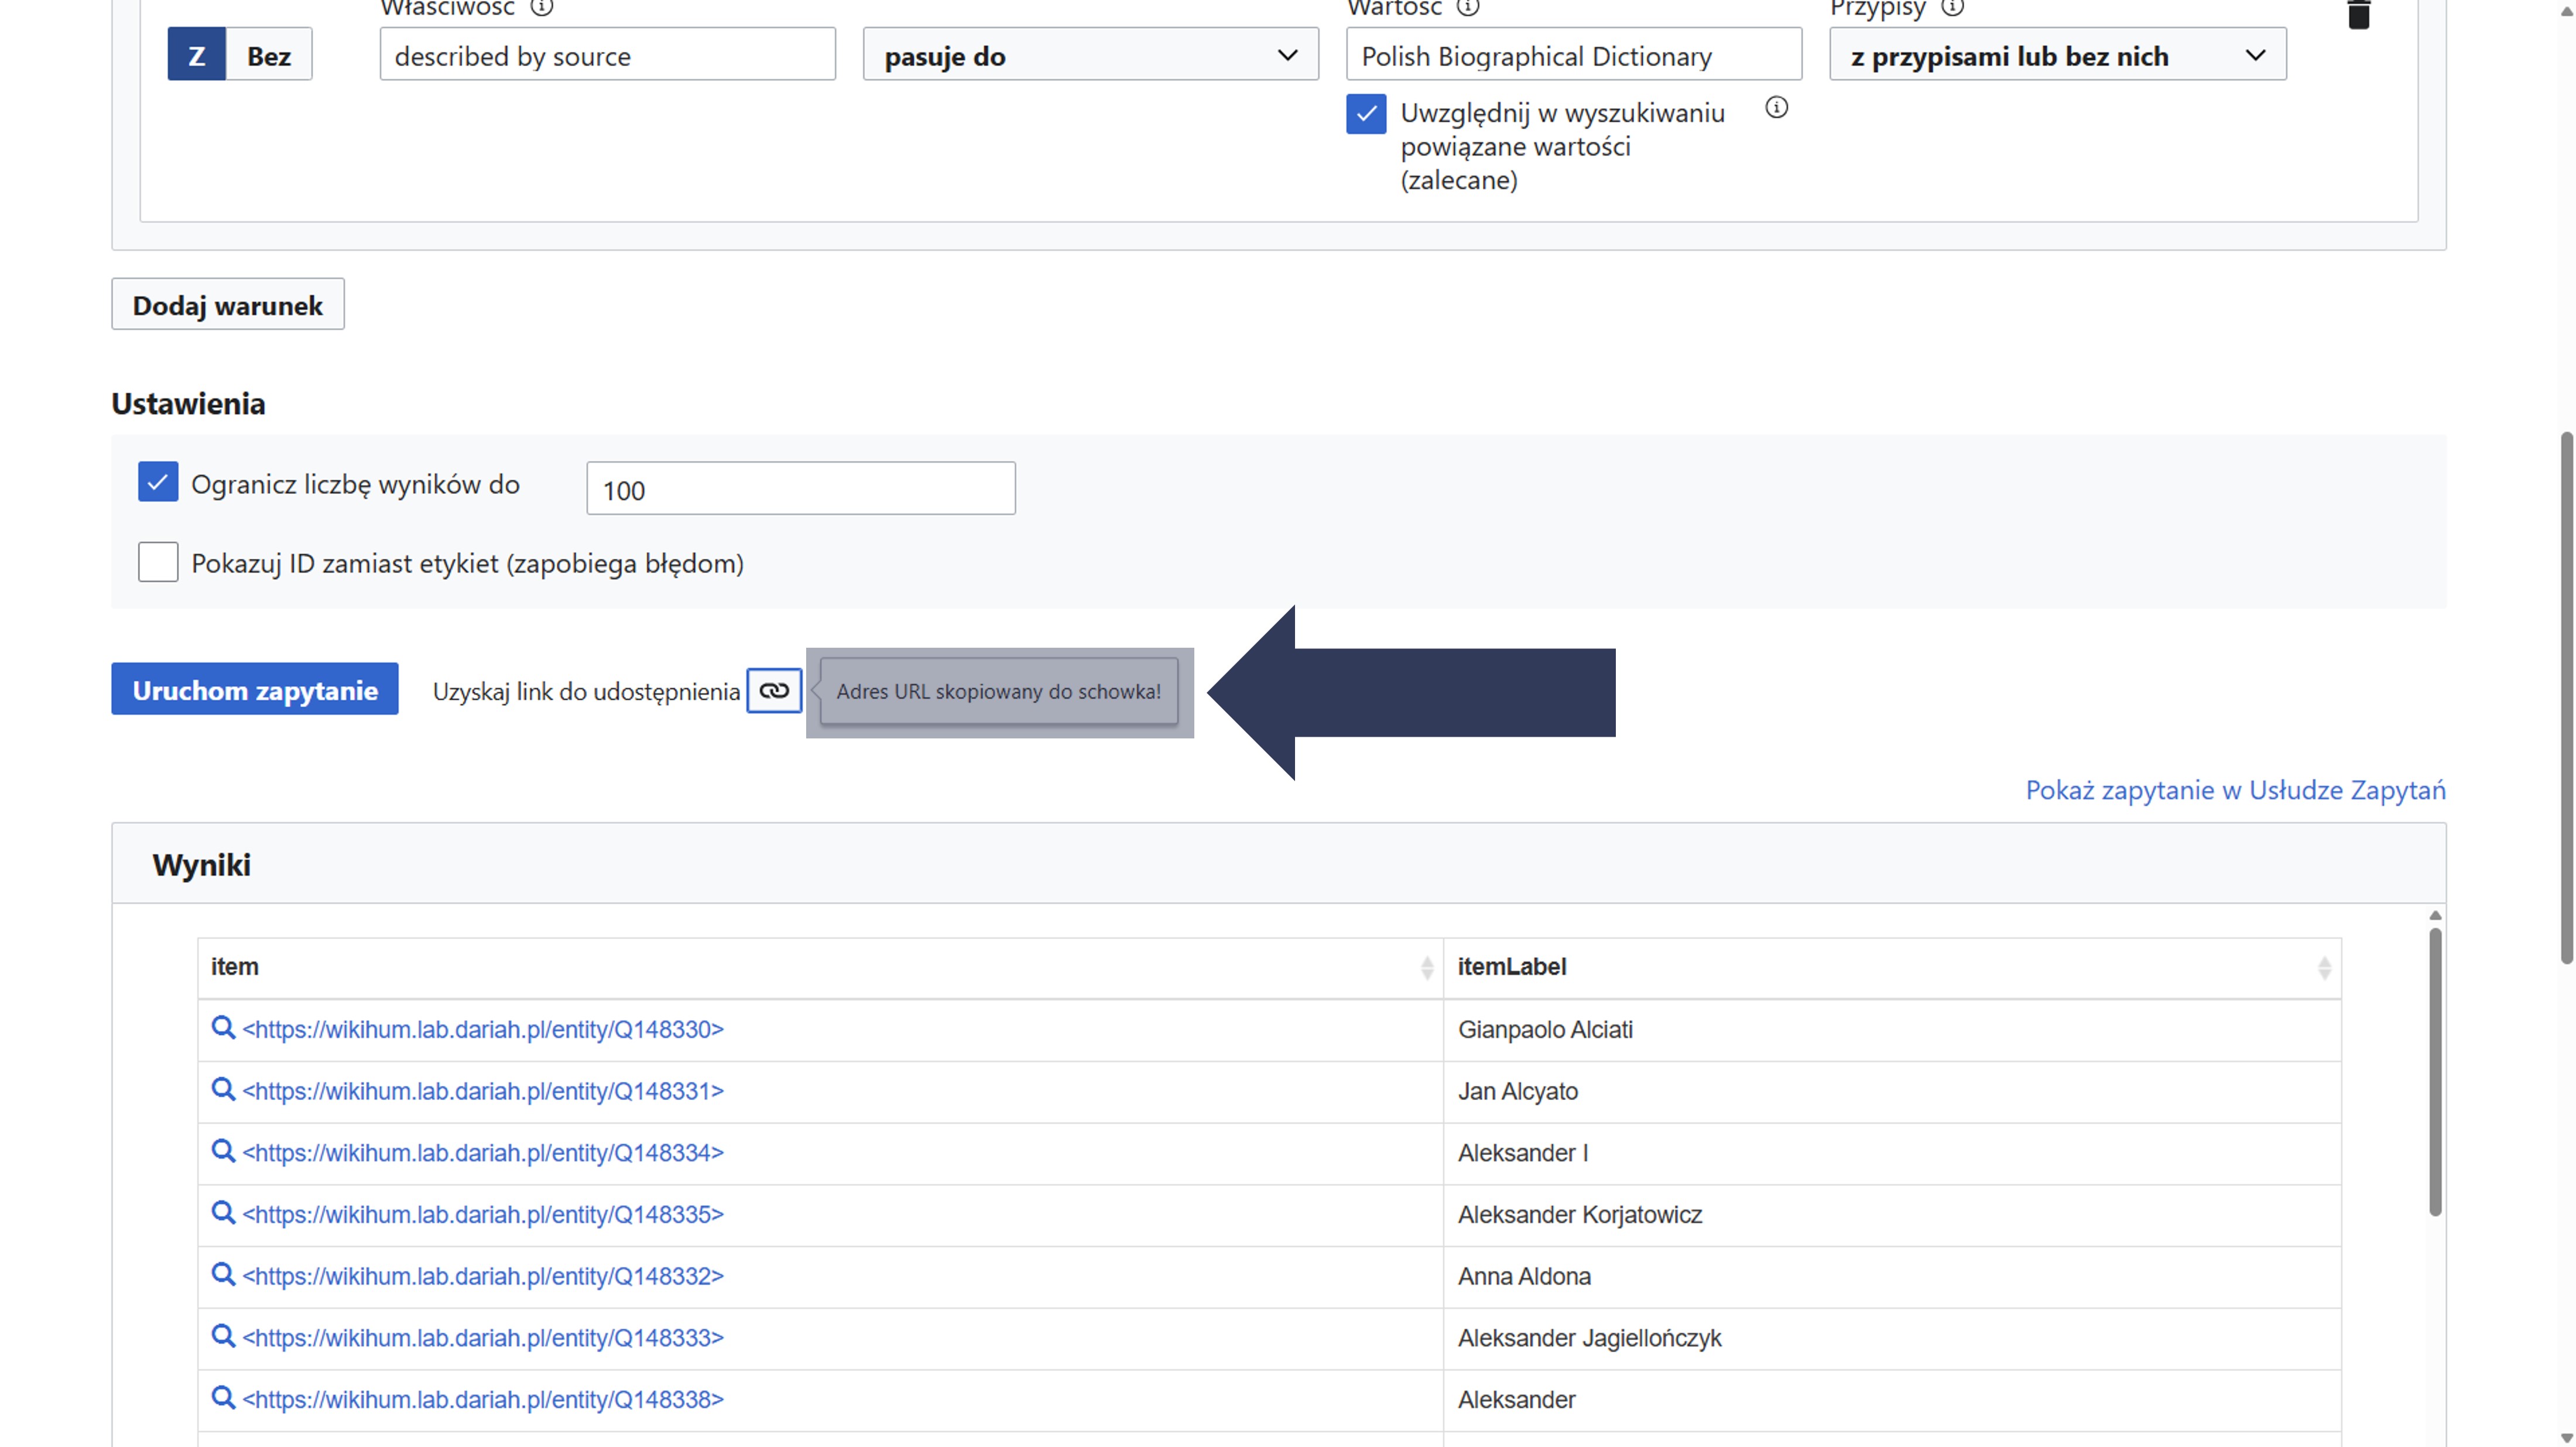Click the results limit field showing 100

coord(800,489)
